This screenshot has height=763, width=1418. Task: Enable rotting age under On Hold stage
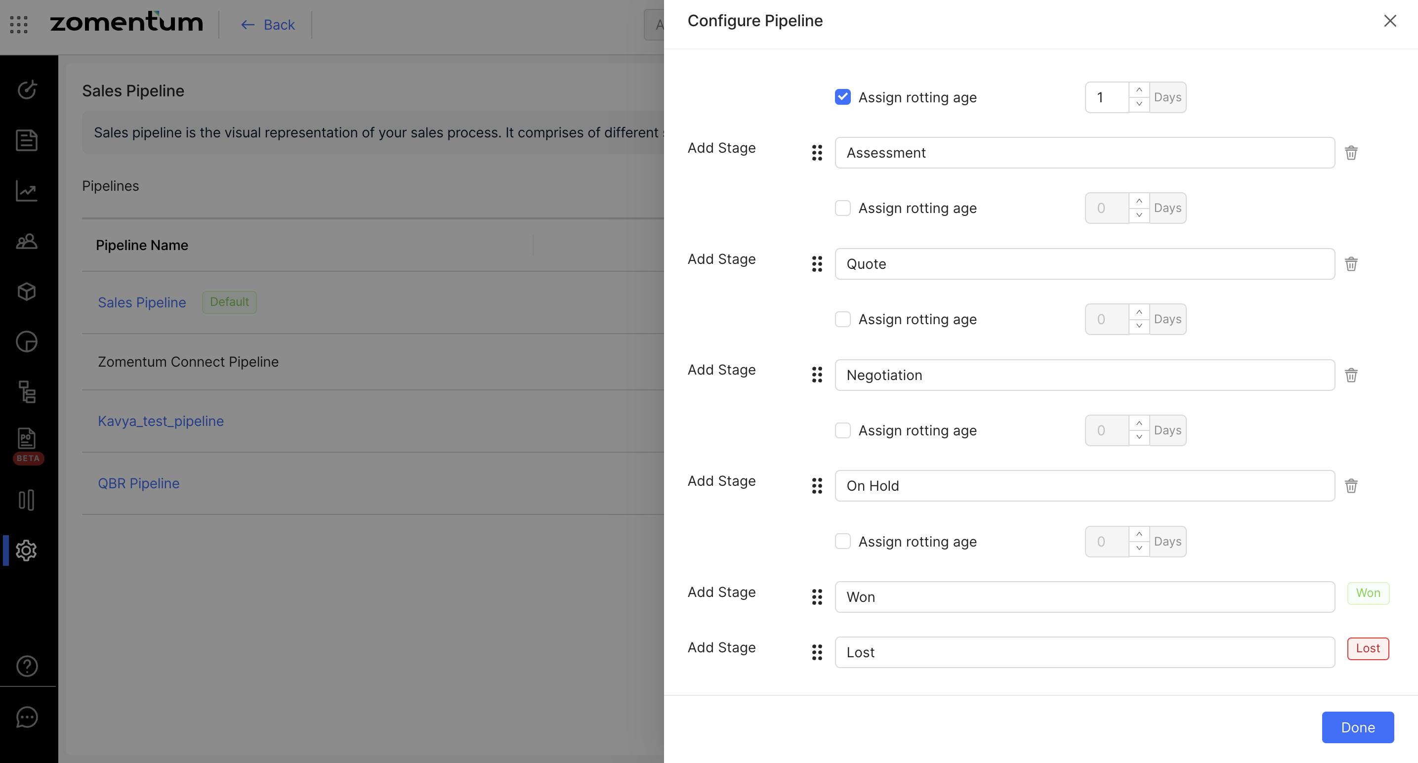click(843, 541)
